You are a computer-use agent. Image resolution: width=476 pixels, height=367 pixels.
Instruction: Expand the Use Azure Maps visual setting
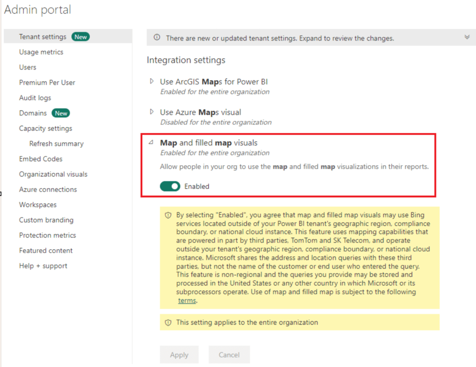[151, 112]
